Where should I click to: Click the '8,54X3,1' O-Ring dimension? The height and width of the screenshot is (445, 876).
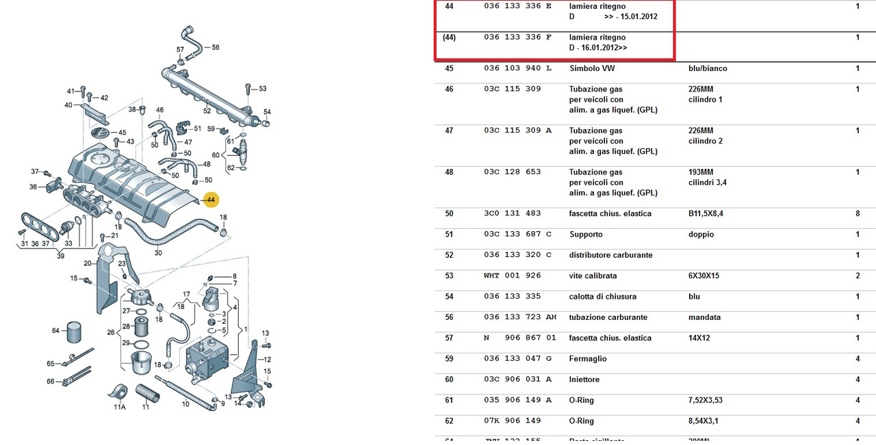(x=704, y=421)
